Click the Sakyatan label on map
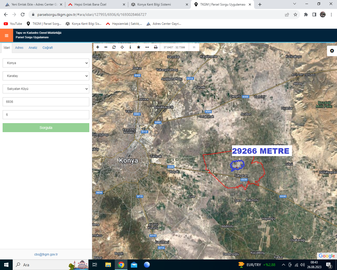The height and width of the screenshot is (270, 337). 241,176
